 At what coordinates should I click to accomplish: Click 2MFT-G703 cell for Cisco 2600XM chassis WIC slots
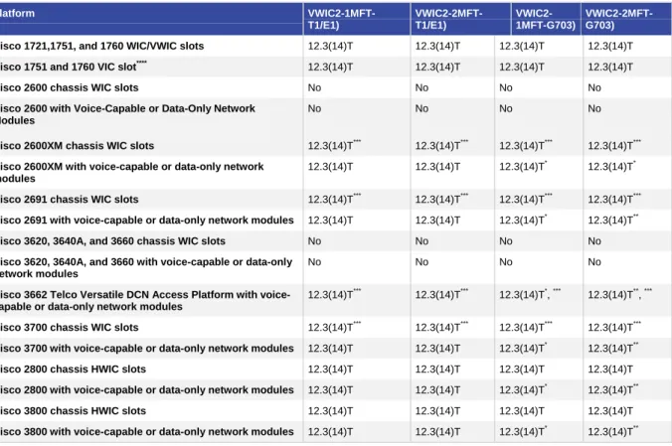tap(614, 145)
